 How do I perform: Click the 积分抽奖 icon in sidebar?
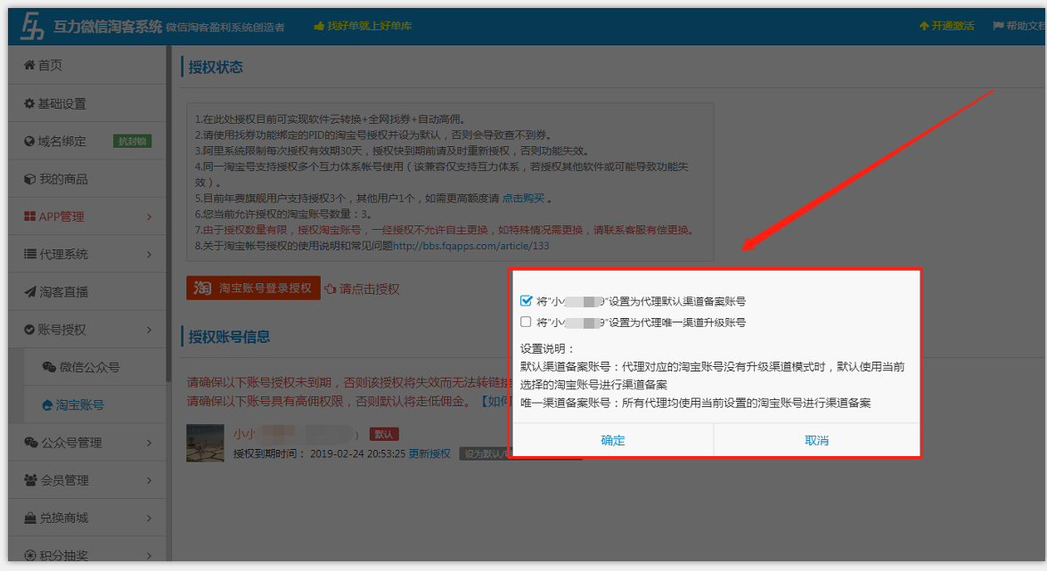[x=30, y=555]
